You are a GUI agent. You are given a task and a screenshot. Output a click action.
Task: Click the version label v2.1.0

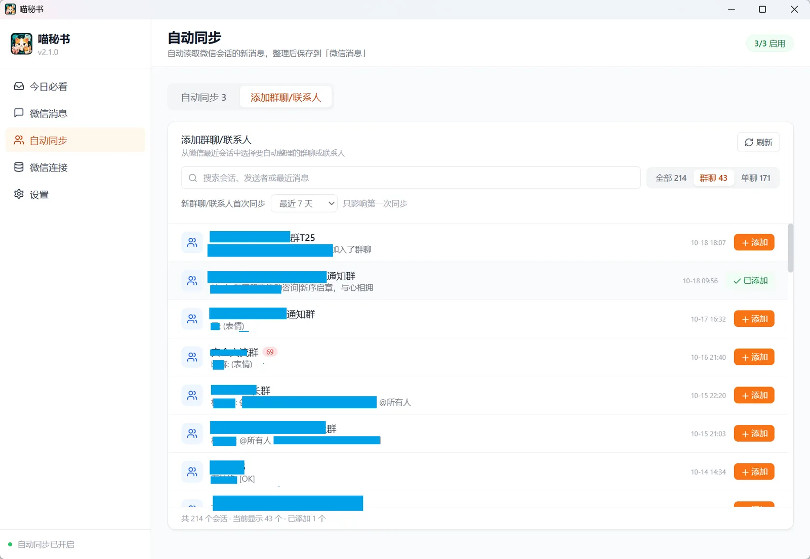[x=48, y=52]
